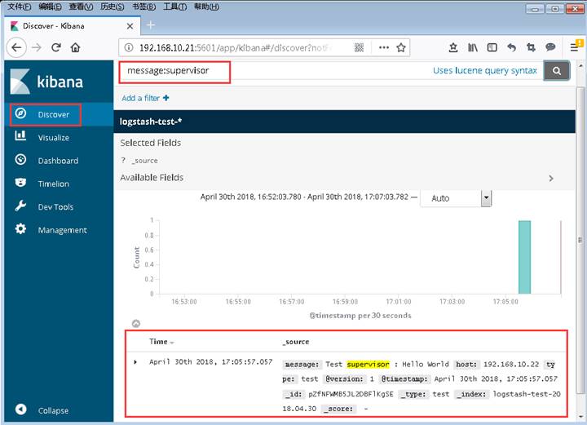Go to Timelion in sidebar
This screenshot has height=425, width=587.
click(x=53, y=184)
